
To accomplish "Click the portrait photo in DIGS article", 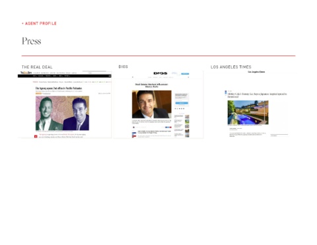I will tap(152, 104).
